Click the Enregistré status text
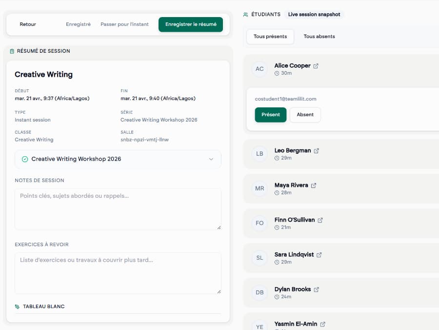This screenshot has height=330, width=439. pyautogui.click(x=78, y=24)
